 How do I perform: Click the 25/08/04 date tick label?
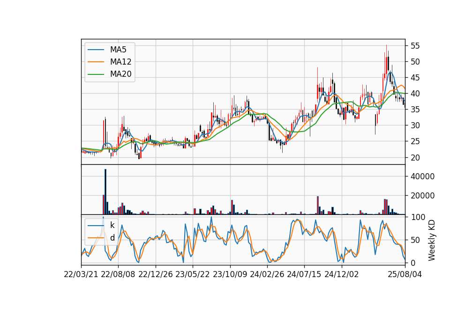point(405,274)
